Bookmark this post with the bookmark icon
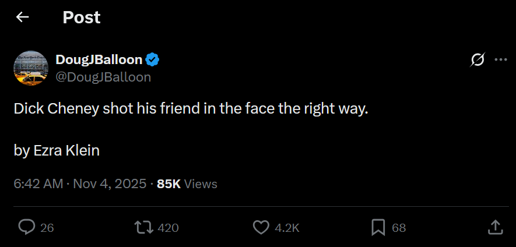This screenshot has width=516, height=247. 378,227
